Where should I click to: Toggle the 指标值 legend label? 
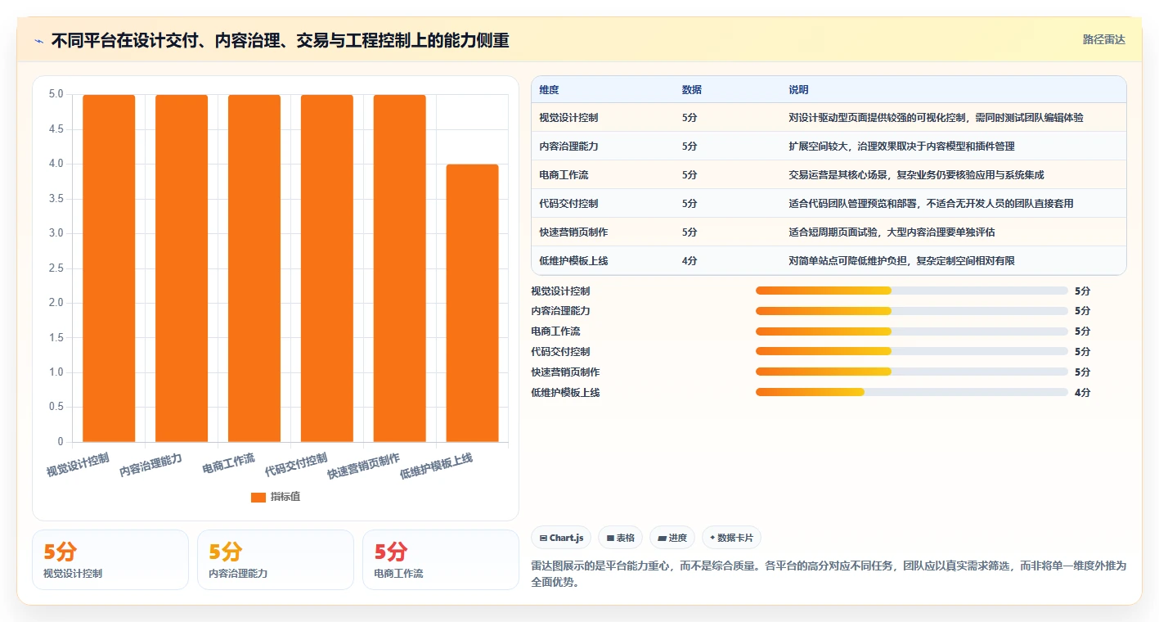[x=285, y=497]
